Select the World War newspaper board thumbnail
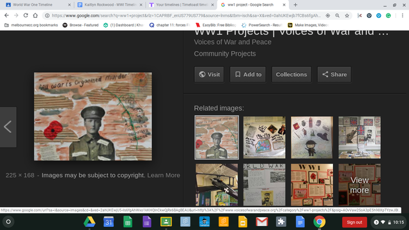 (x=264, y=185)
